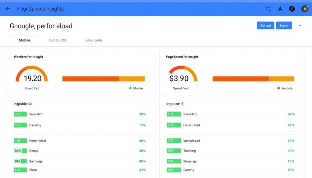Click the badge beside Tamcing
Image resolution: width=312 pixels, height=178 pixels.
(174, 151)
